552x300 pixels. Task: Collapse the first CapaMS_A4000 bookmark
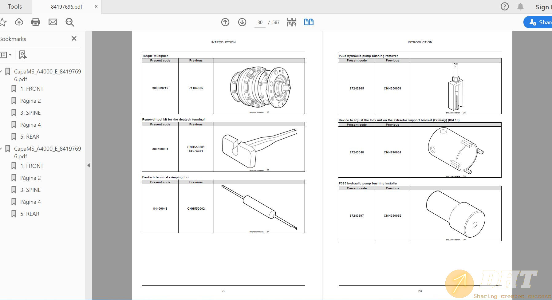(x=1, y=72)
